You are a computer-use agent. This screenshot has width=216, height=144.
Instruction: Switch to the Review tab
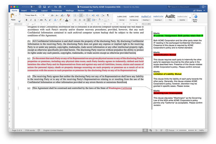click(81, 10)
